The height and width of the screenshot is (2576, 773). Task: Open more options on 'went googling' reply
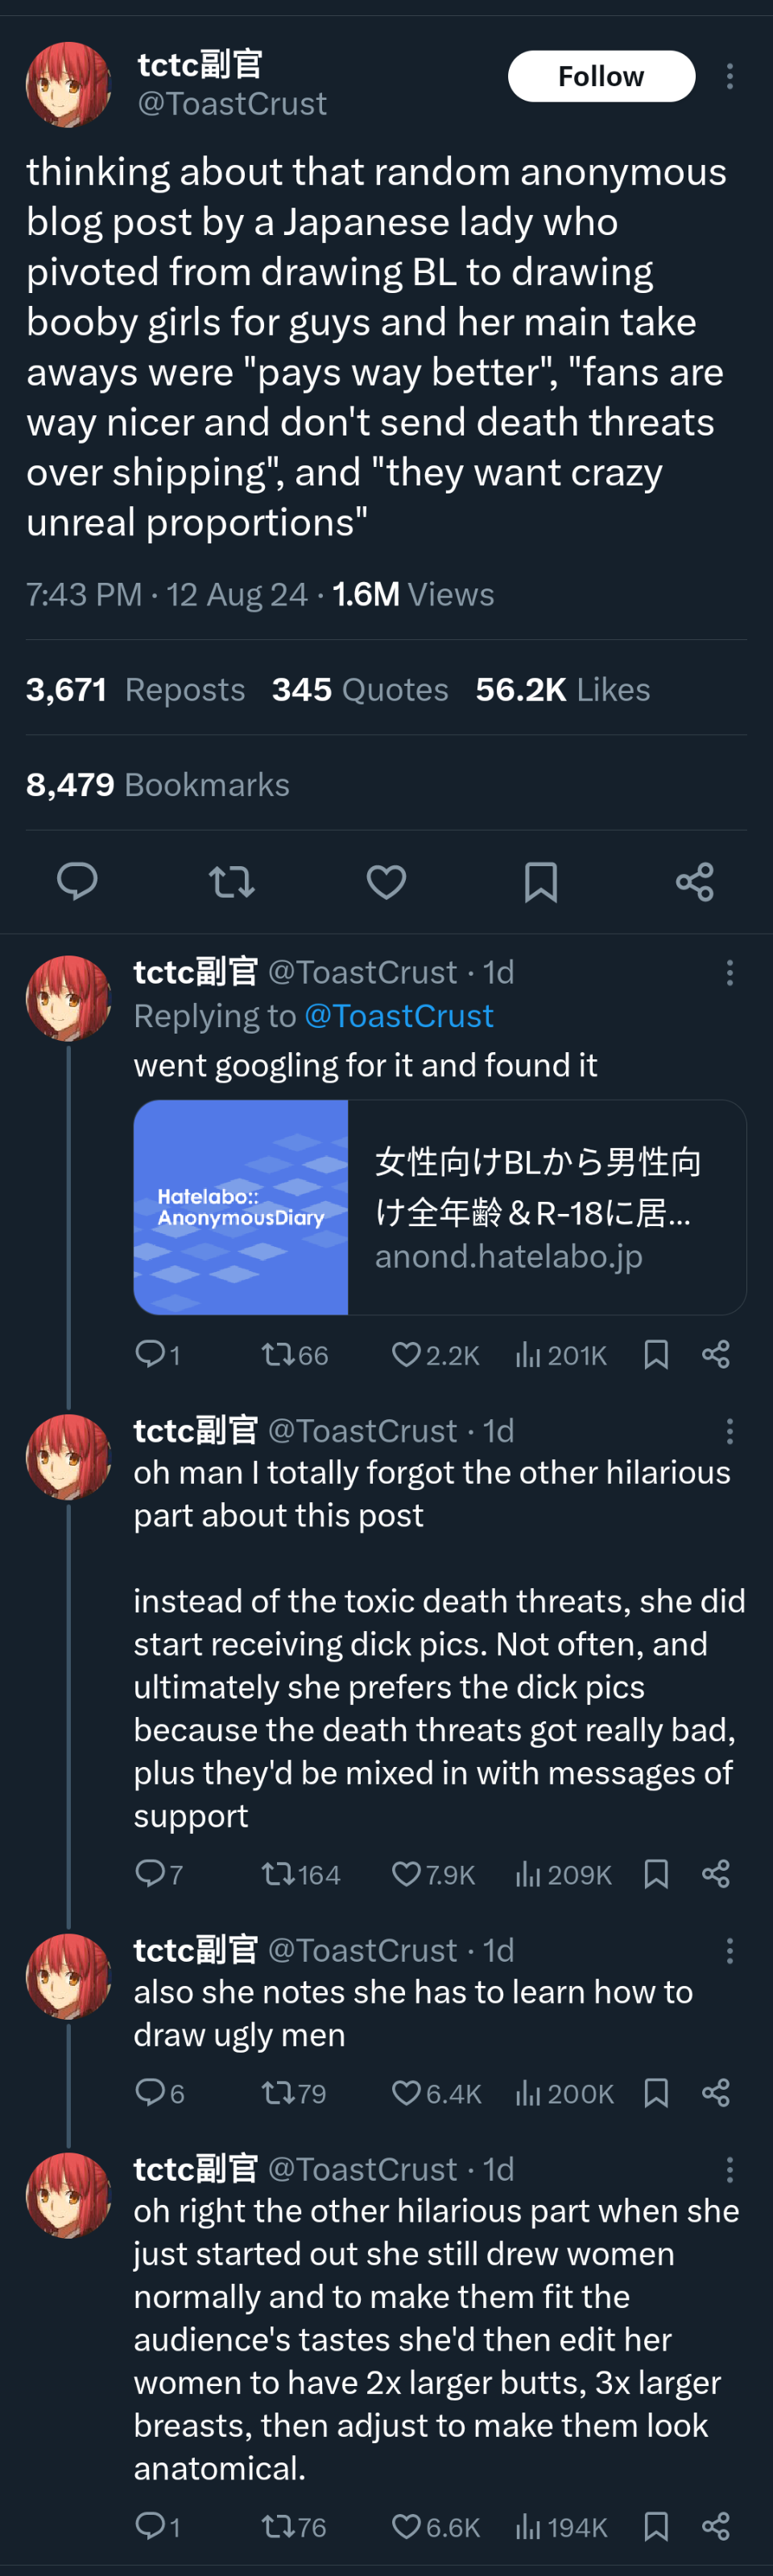pyautogui.click(x=730, y=972)
